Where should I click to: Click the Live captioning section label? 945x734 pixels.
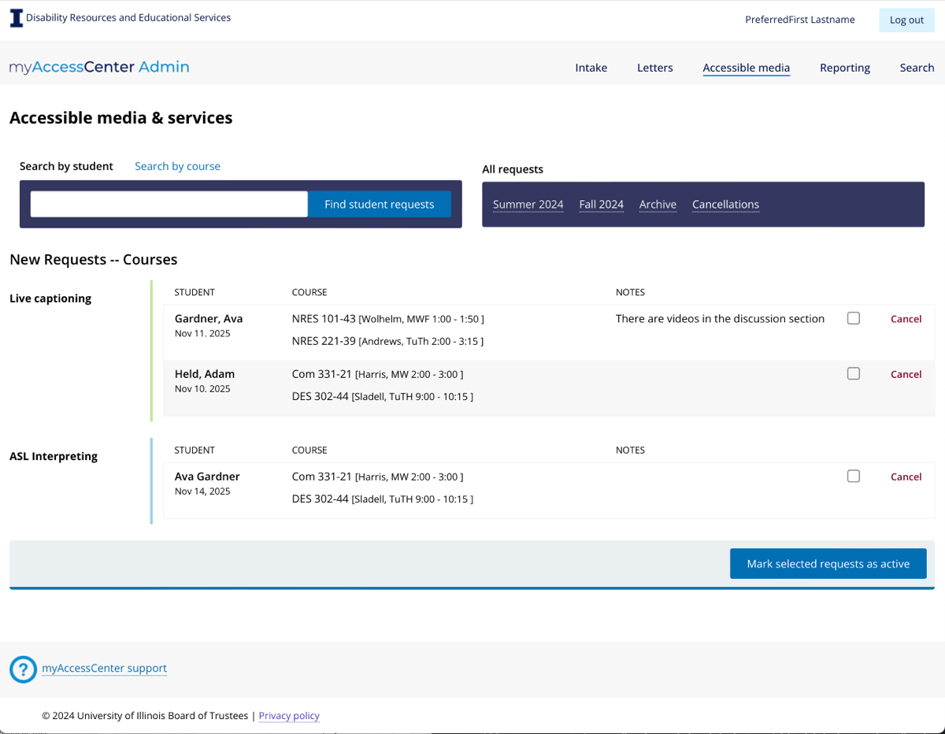click(50, 298)
